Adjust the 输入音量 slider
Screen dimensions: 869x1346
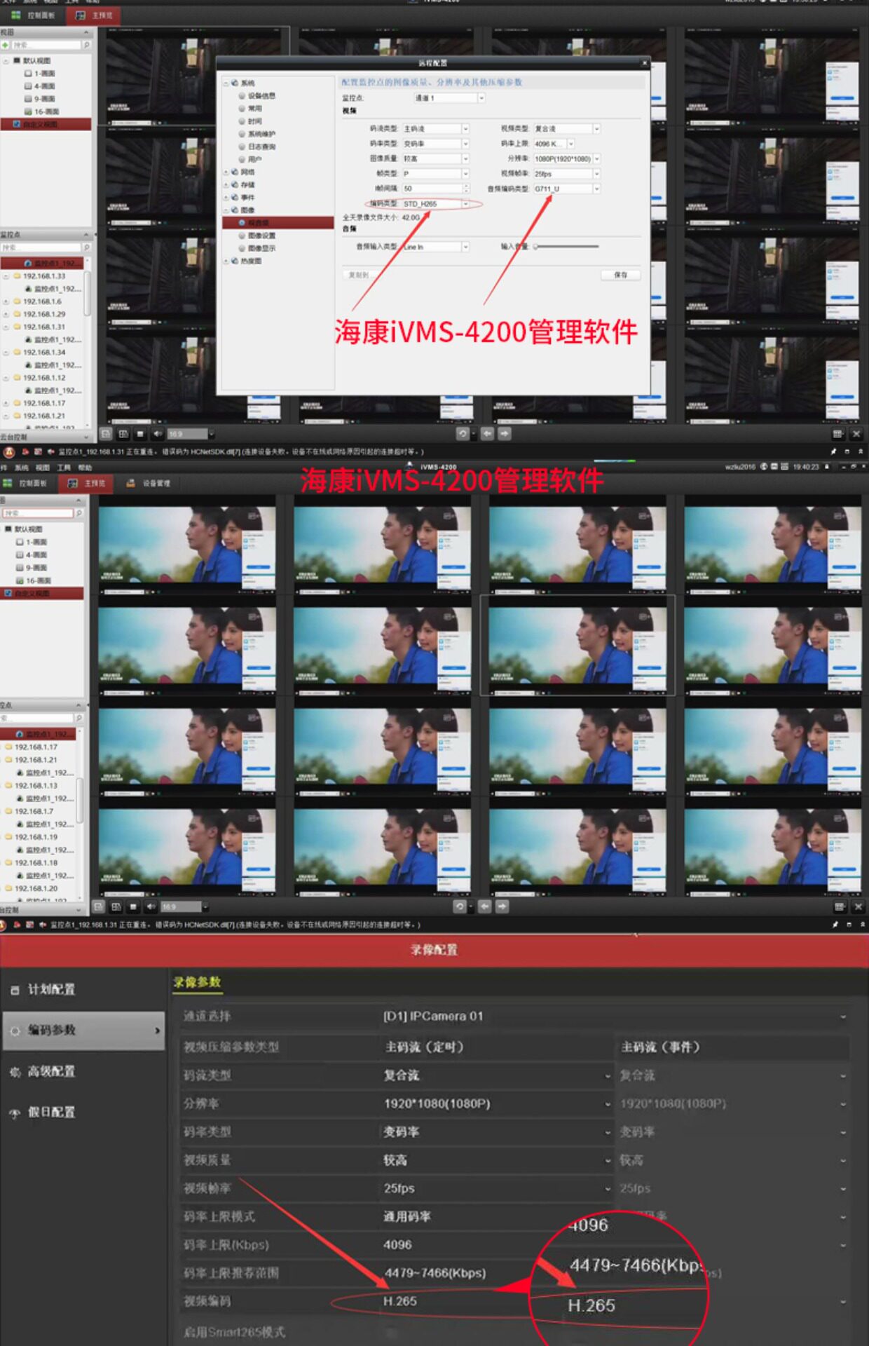pos(566,247)
